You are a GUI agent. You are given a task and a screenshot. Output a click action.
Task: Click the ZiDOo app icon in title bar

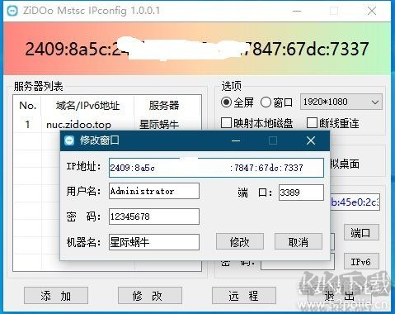point(12,11)
